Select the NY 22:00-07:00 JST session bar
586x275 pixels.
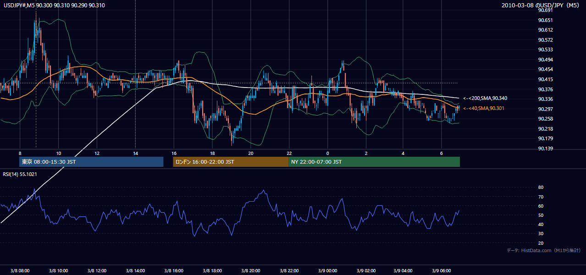click(374, 162)
